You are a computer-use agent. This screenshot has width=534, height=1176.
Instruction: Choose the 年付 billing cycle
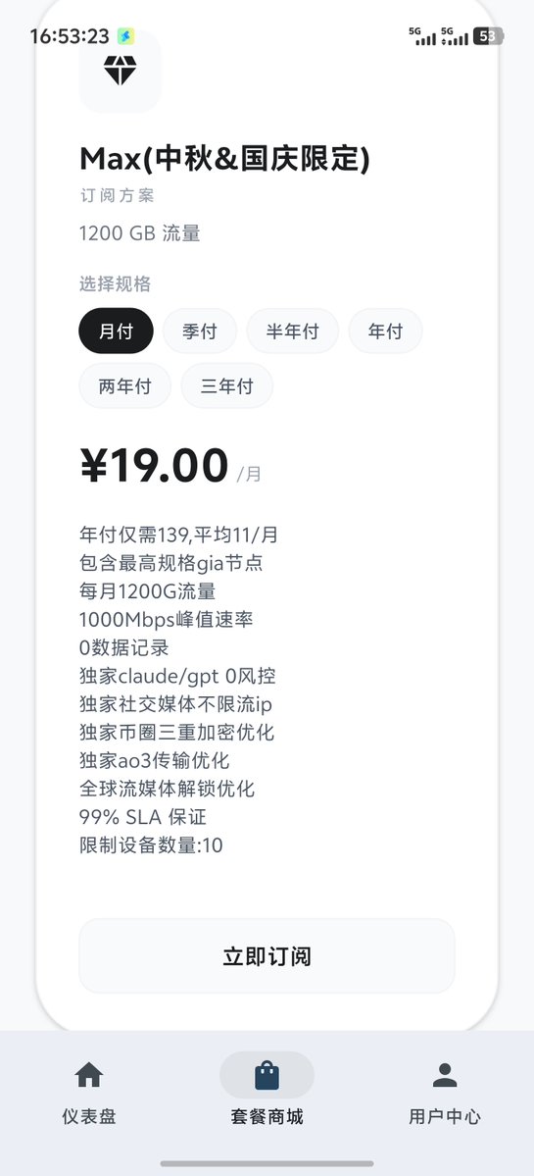(385, 331)
